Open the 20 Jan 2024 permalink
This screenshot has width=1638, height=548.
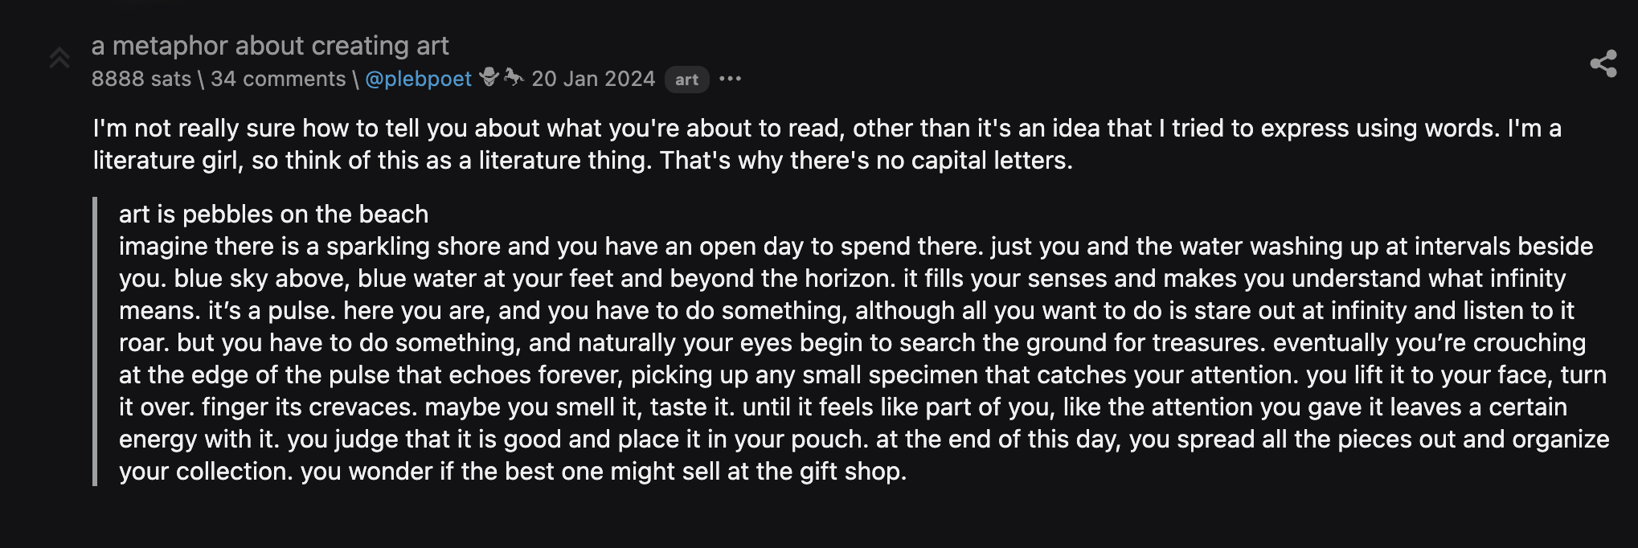[593, 78]
